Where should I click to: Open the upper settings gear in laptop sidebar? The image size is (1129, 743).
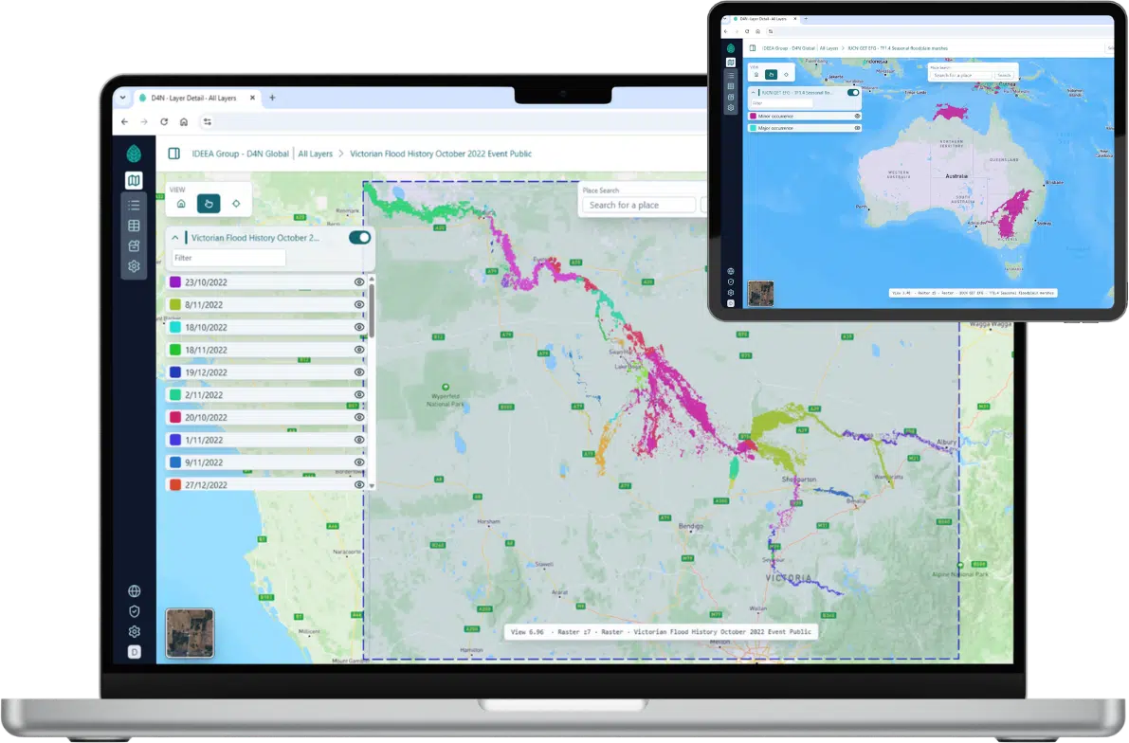tap(134, 266)
